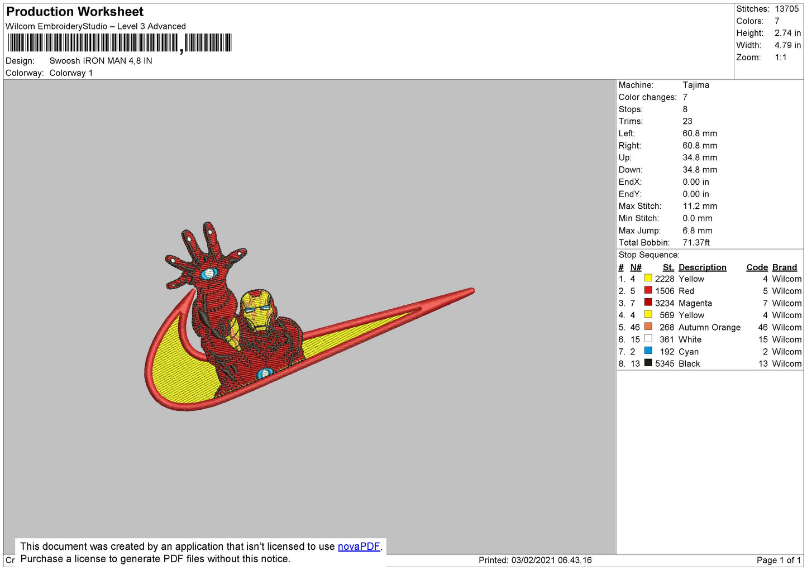Click the Code column header
The height and width of the screenshot is (570, 807).
757,267
